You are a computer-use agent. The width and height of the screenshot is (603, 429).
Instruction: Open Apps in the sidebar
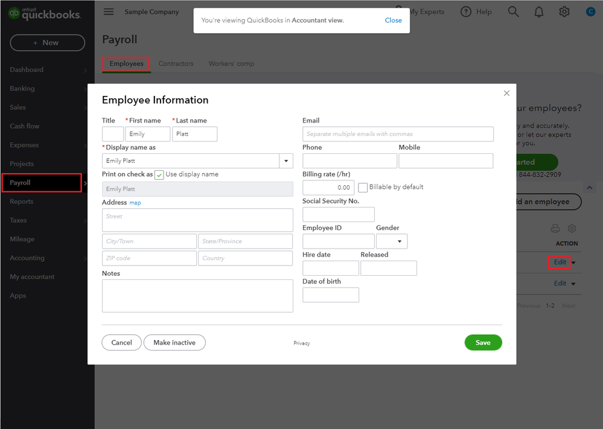click(x=18, y=296)
